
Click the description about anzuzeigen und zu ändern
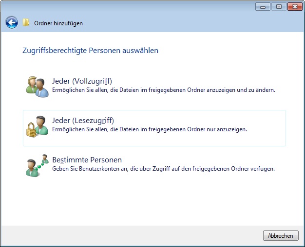click(x=164, y=90)
